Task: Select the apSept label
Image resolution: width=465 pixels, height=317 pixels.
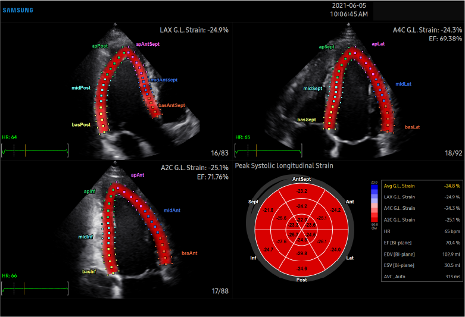Action: [x=326, y=47]
